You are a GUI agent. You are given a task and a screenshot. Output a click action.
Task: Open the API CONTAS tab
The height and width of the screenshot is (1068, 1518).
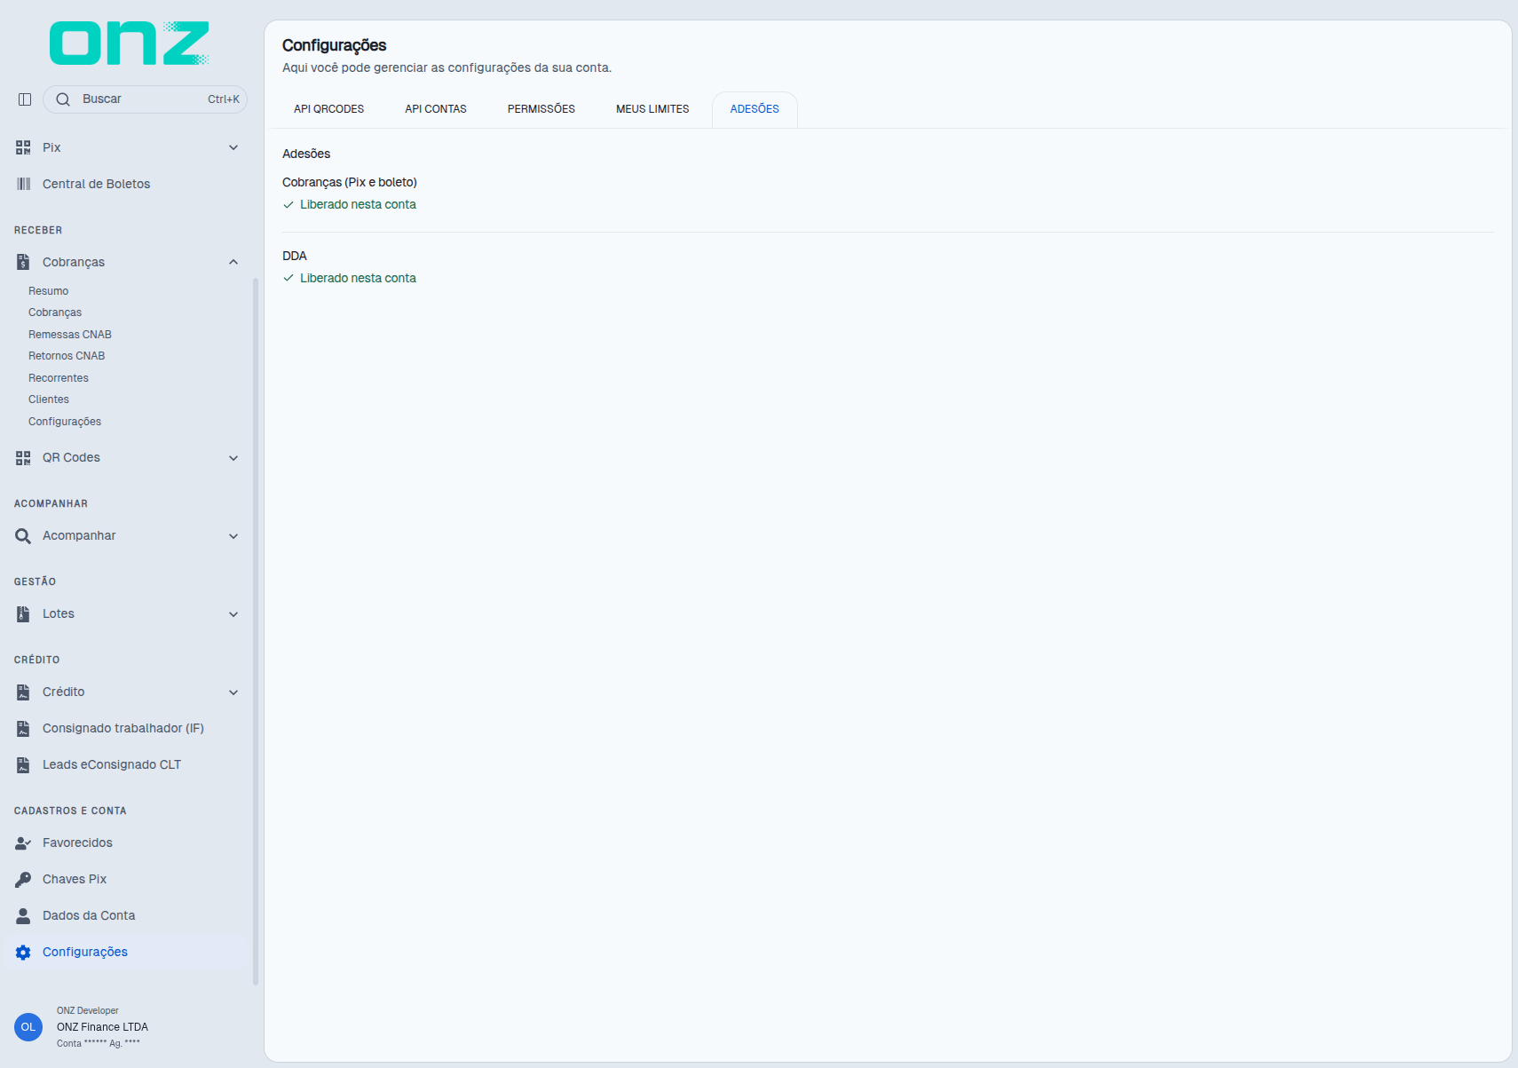point(436,109)
